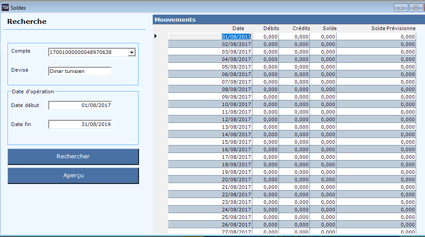425x237 pixels.
Task: Maximize the Soldes window
Action: [416, 8]
